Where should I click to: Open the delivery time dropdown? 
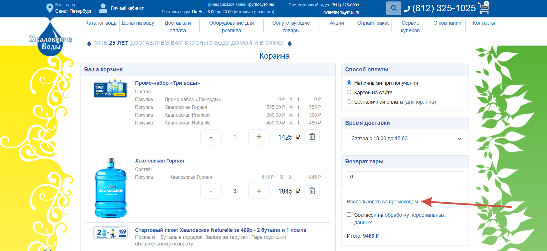405,138
